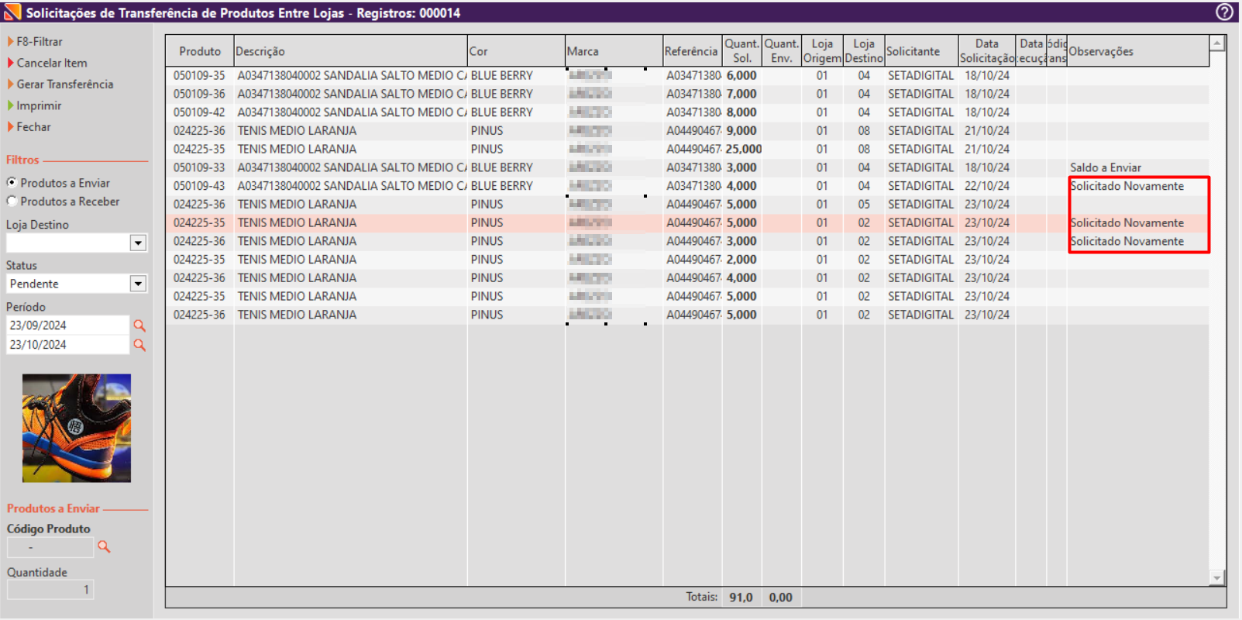The height and width of the screenshot is (620, 1242).
Task: Open product code search magnifier
Action: (x=104, y=547)
